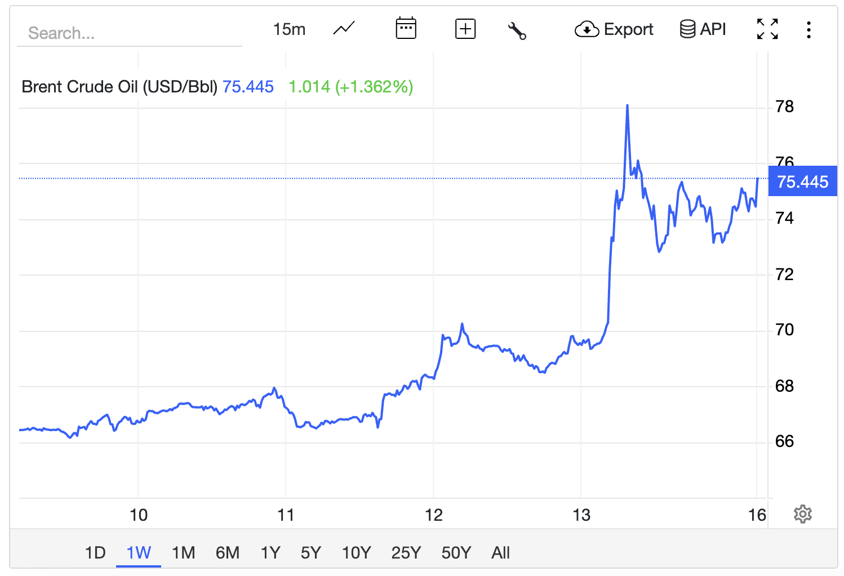Screen dimensions: 844x576
Task: Toggle fullscreen chart view icon
Action: (x=767, y=29)
